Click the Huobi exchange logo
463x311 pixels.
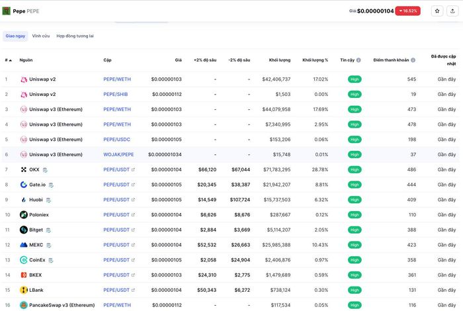[24, 200]
